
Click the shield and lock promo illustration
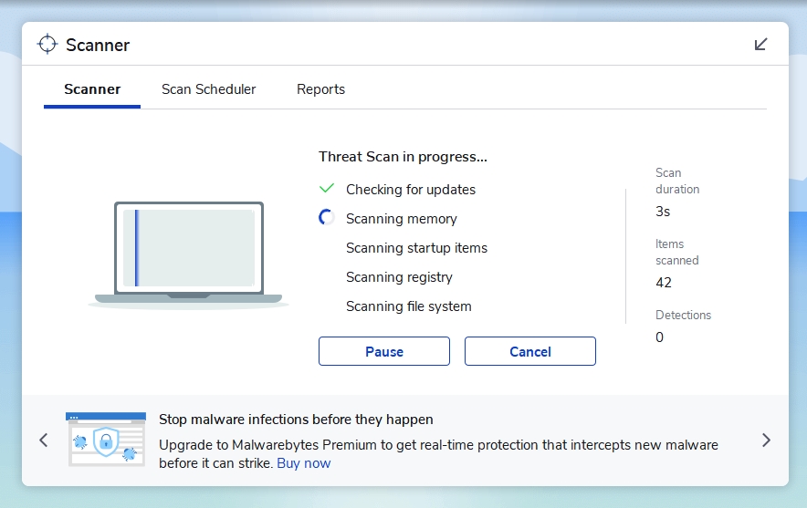(106, 440)
